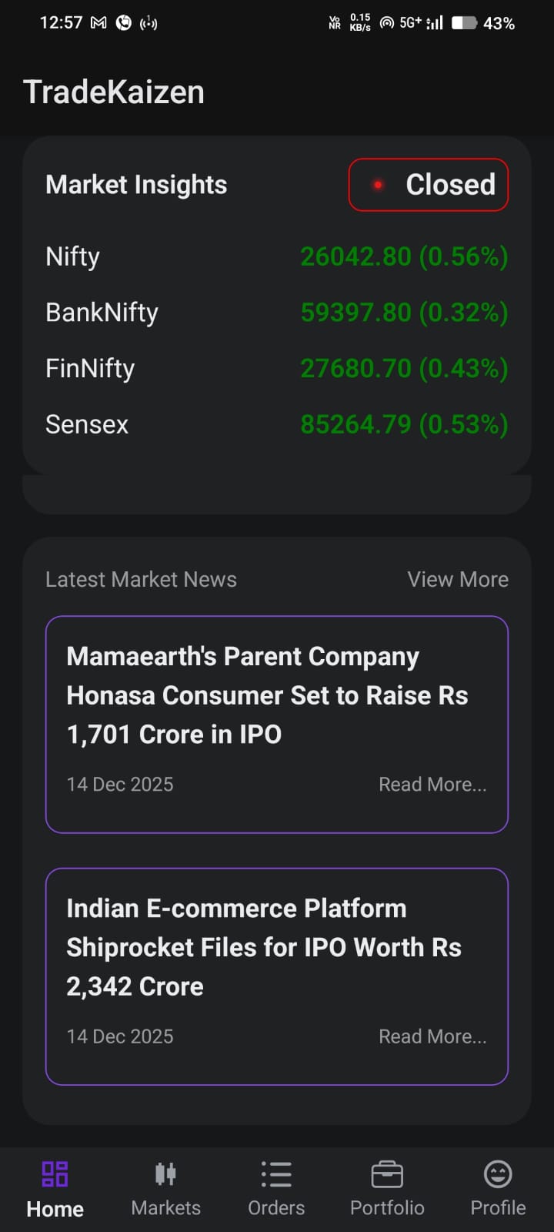Select the Nifty index row
Image resolution: width=554 pixels, height=1232 pixels.
(276, 256)
